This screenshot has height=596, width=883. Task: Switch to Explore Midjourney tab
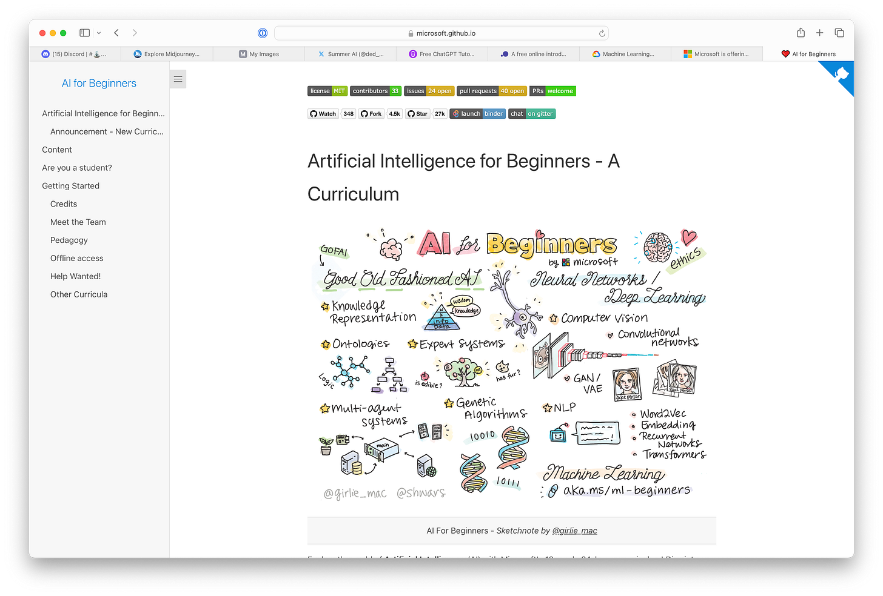(x=167, y=54)
